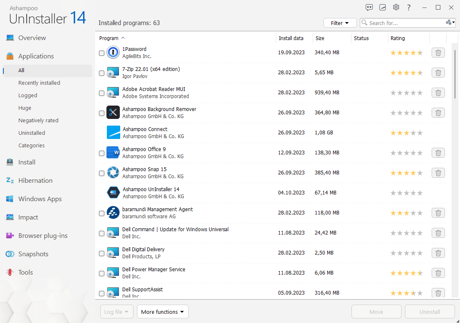The height and width of the screenshot is (323, 460).
Task: Check the checkbox next to 1Password
Action: point(101,53)
